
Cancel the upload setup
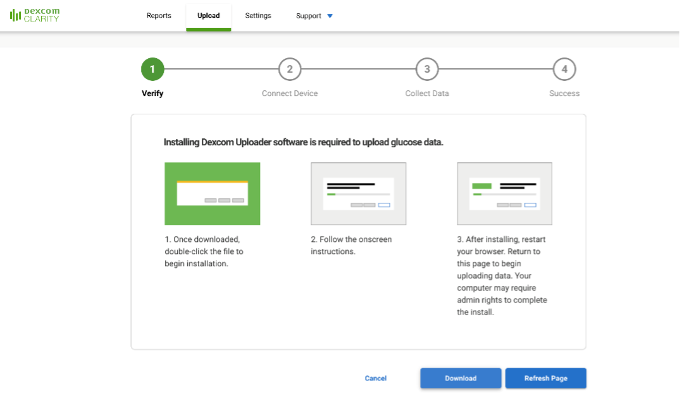pos(376,378)
